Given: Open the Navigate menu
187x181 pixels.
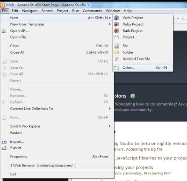Looking at the screenshot, I should (x=30, y=11).
